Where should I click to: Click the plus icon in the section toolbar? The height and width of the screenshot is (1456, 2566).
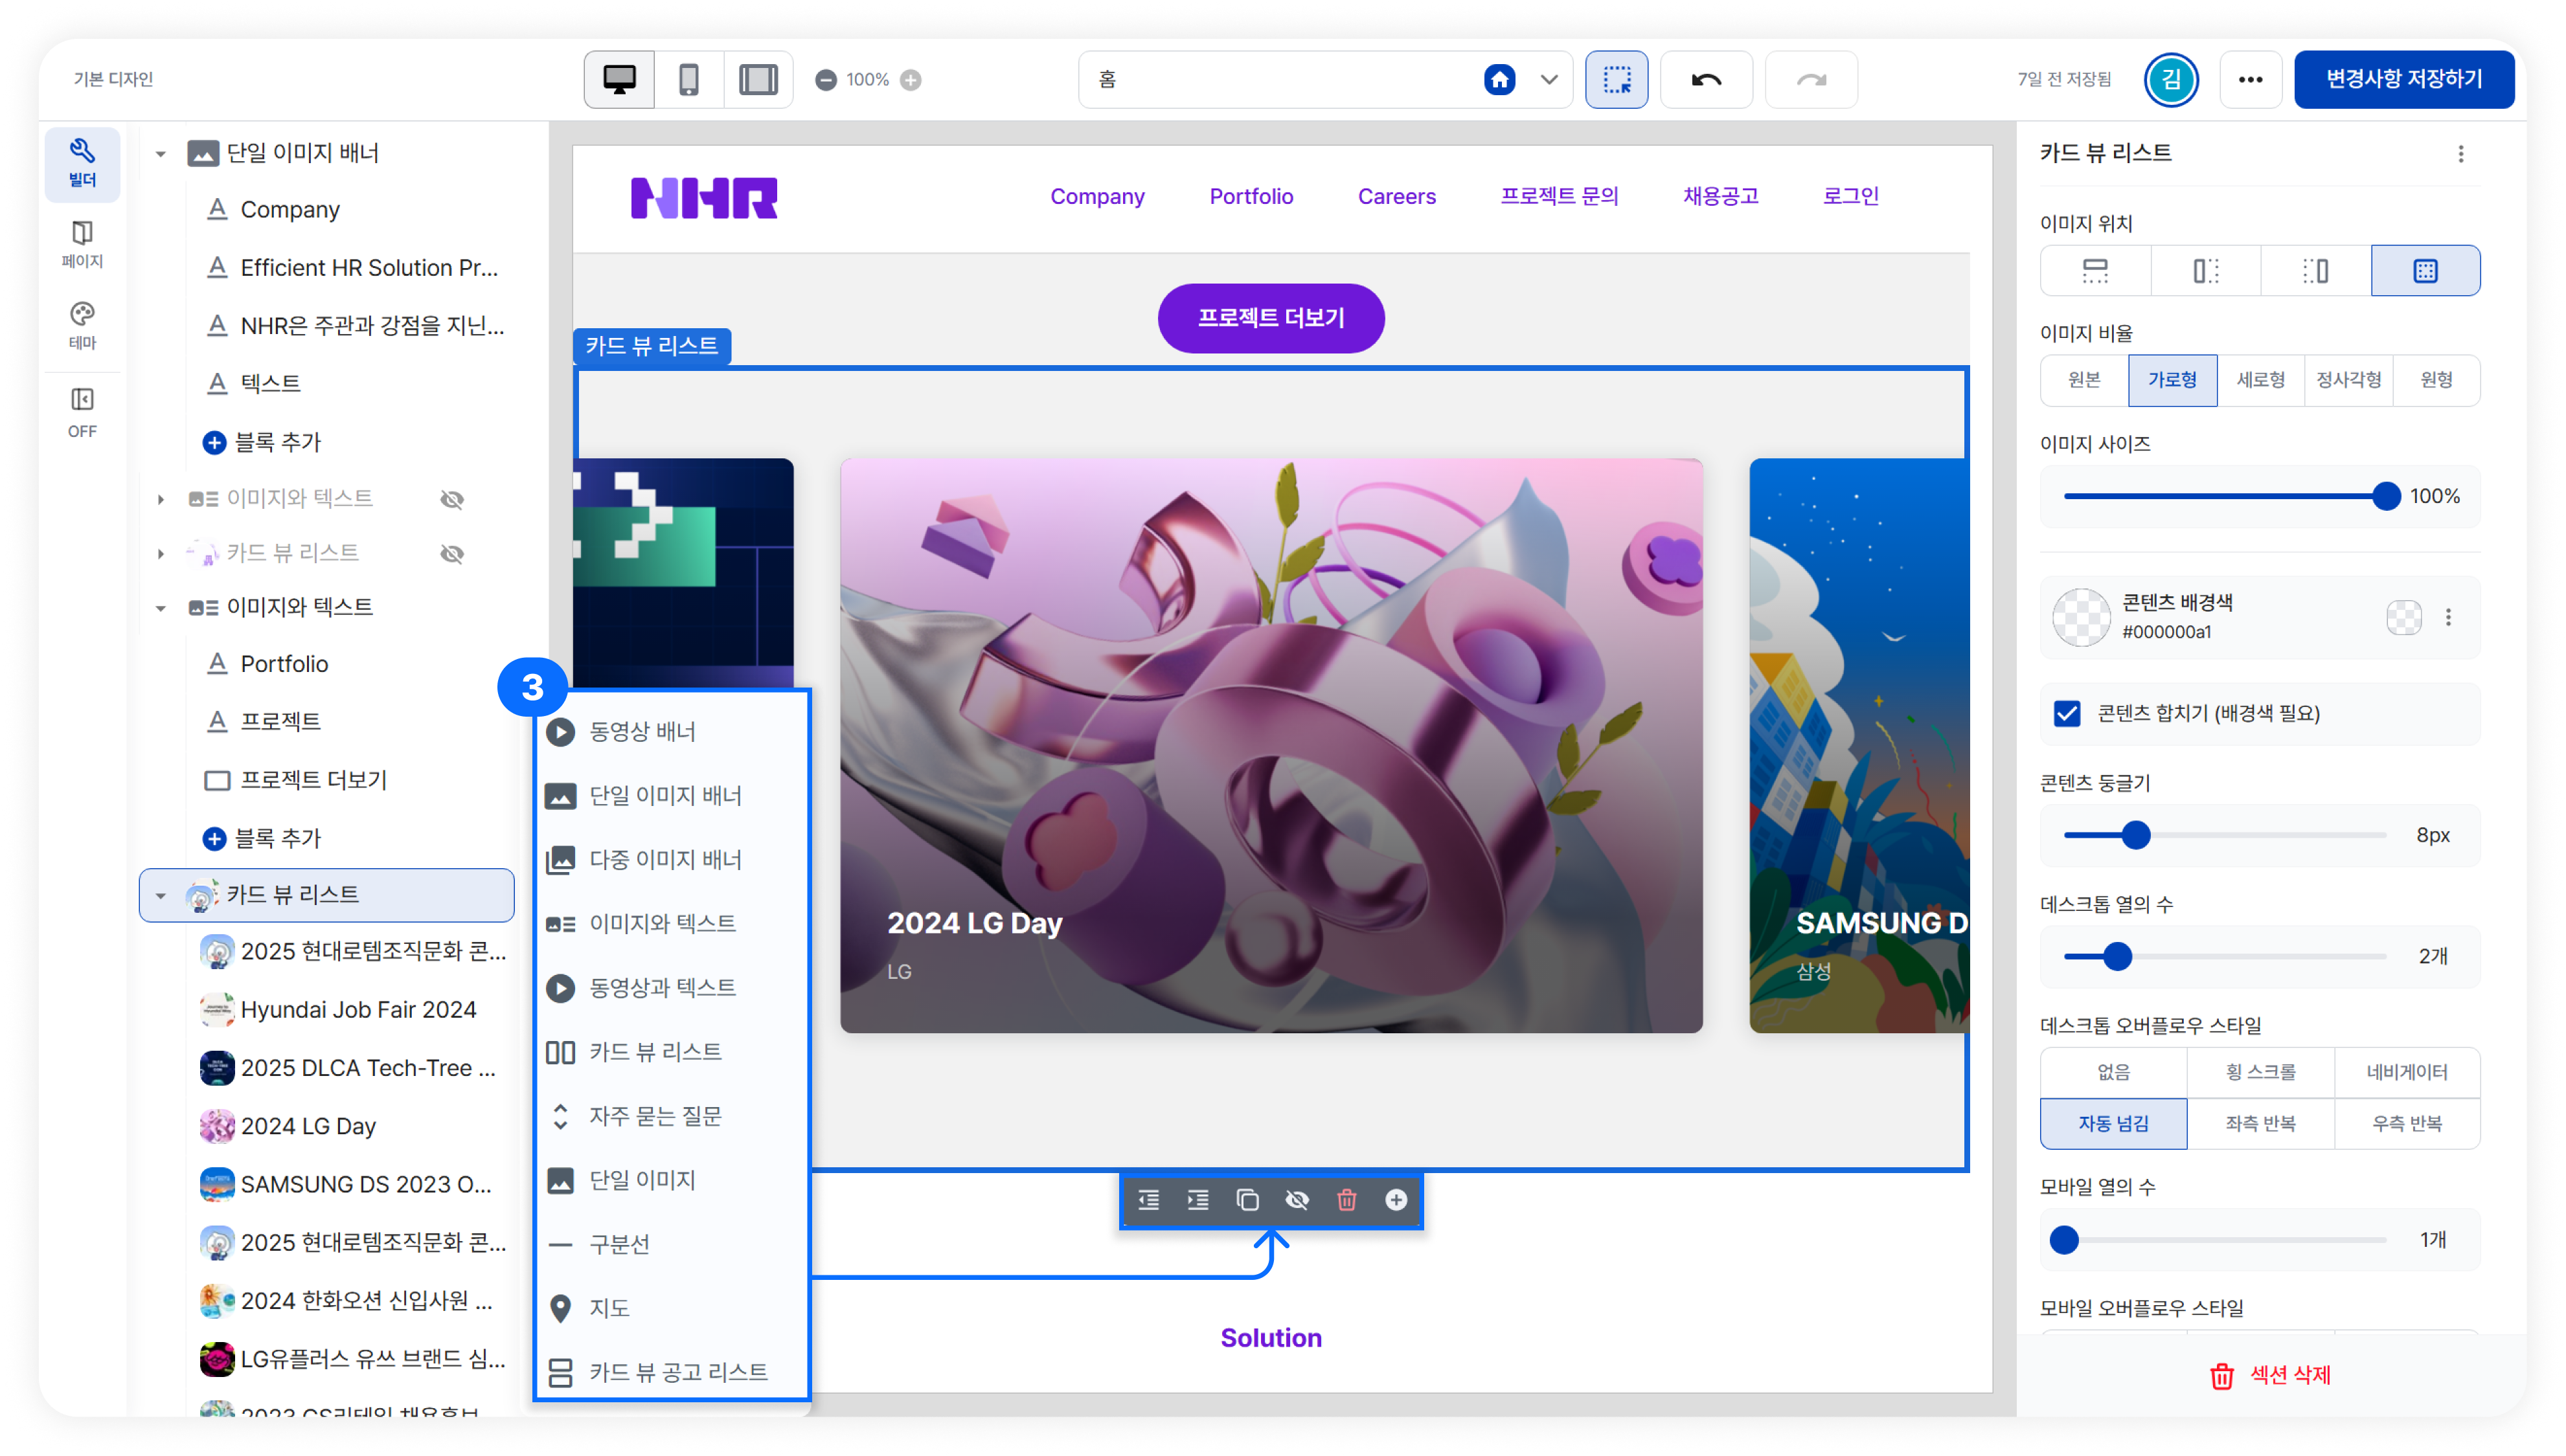click(x=1396, y=1199)
